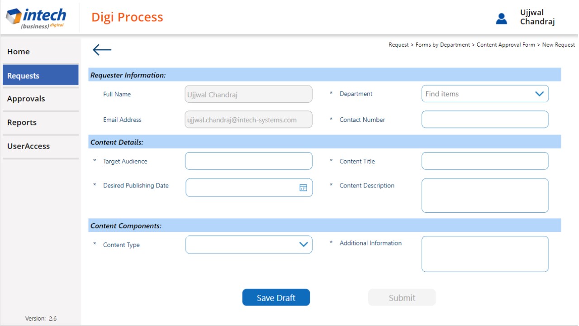Click the Ujjwal Chandraj username in header

coord(537,17)
